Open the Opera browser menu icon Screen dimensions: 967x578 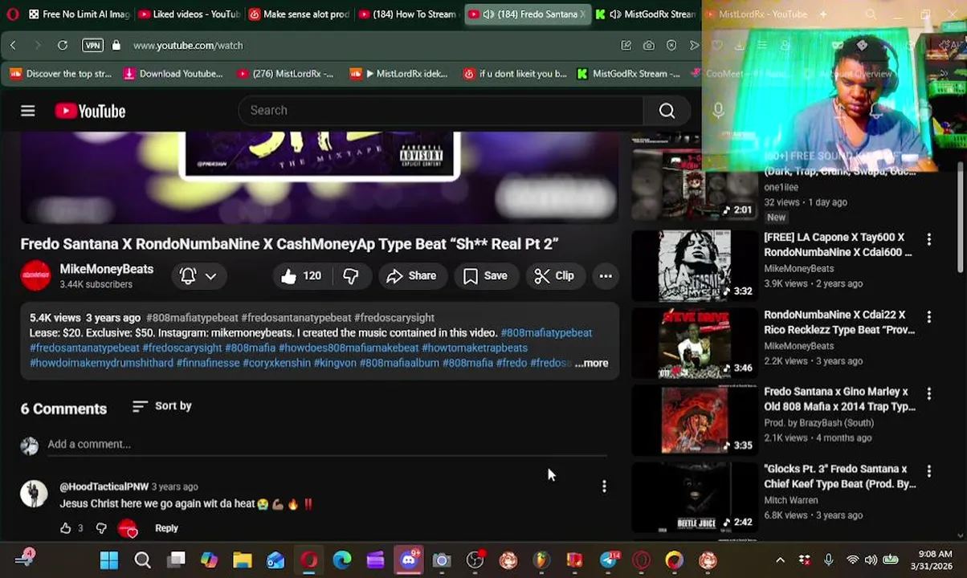(12, 14)
